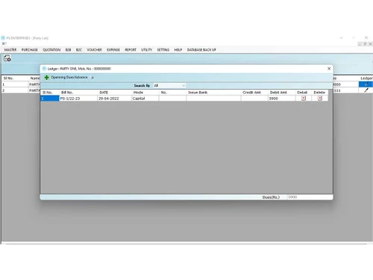Click the Credit Amt column header
Viewport: 373px width, 280px height.
pyautogui.click(x=254, y=93)
